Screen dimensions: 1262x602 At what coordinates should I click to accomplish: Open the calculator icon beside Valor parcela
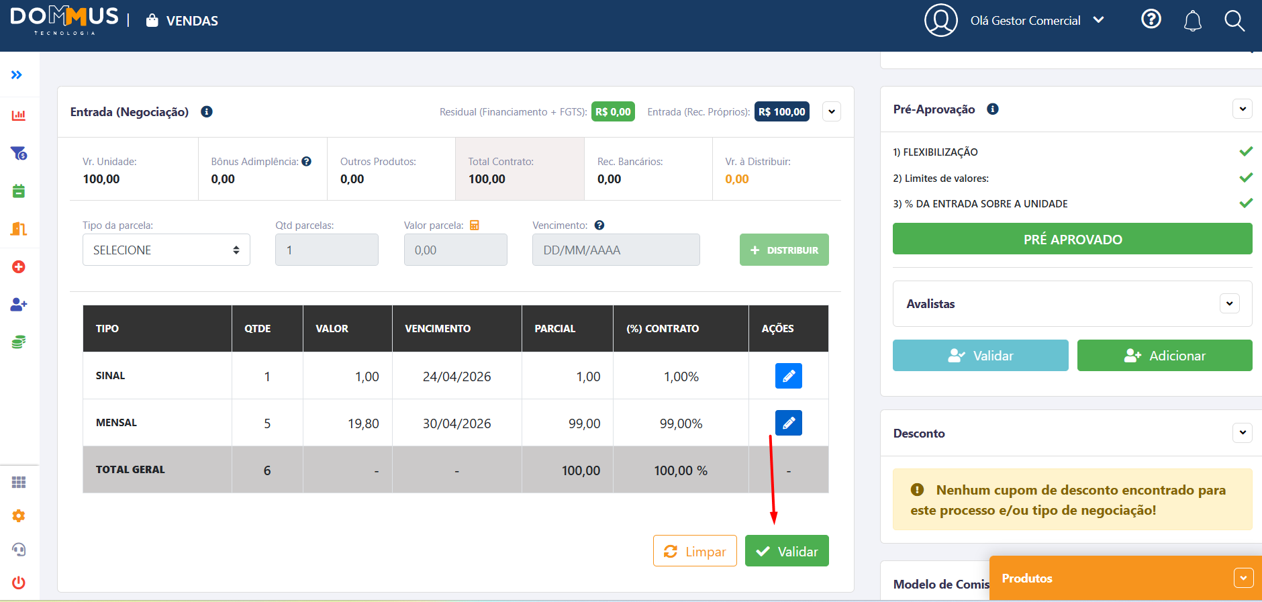475,225
